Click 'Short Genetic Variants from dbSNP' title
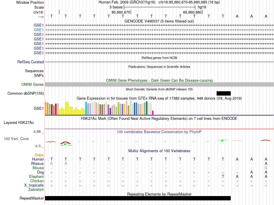 tap(159, 89)
